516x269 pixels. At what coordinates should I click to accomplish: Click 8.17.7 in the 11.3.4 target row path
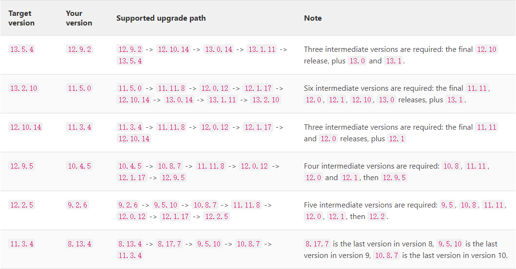click(x=169, y=244)
